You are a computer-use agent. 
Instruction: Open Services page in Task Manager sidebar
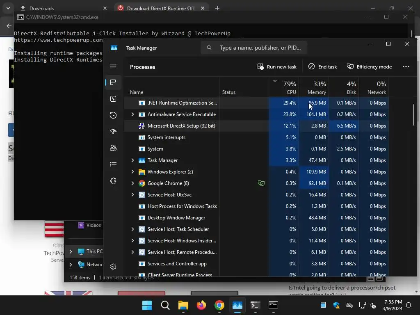coord(113,181)
